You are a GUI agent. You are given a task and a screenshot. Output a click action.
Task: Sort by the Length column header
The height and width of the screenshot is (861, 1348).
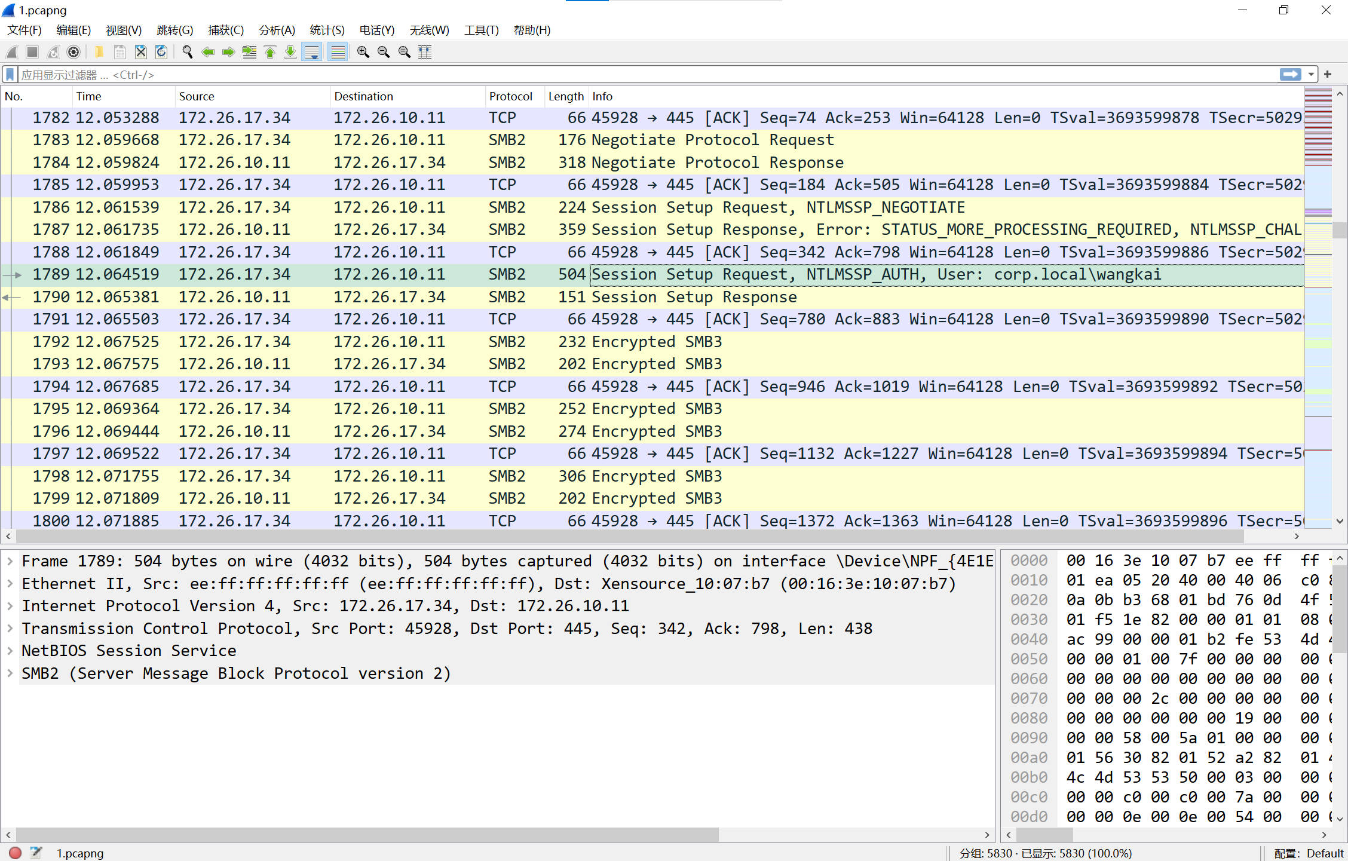pos(566,96)
